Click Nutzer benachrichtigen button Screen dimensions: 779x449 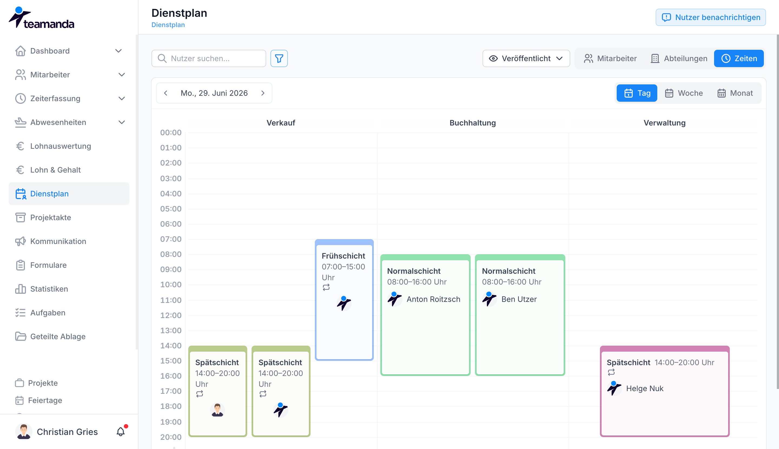(710, 17)
